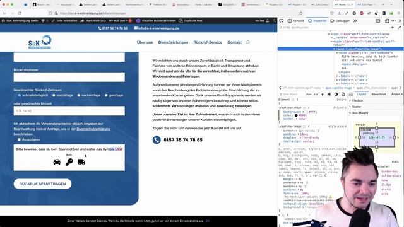Select the truck icon in captcha
The width and height of the screenshot is (404, 227).
81,162
